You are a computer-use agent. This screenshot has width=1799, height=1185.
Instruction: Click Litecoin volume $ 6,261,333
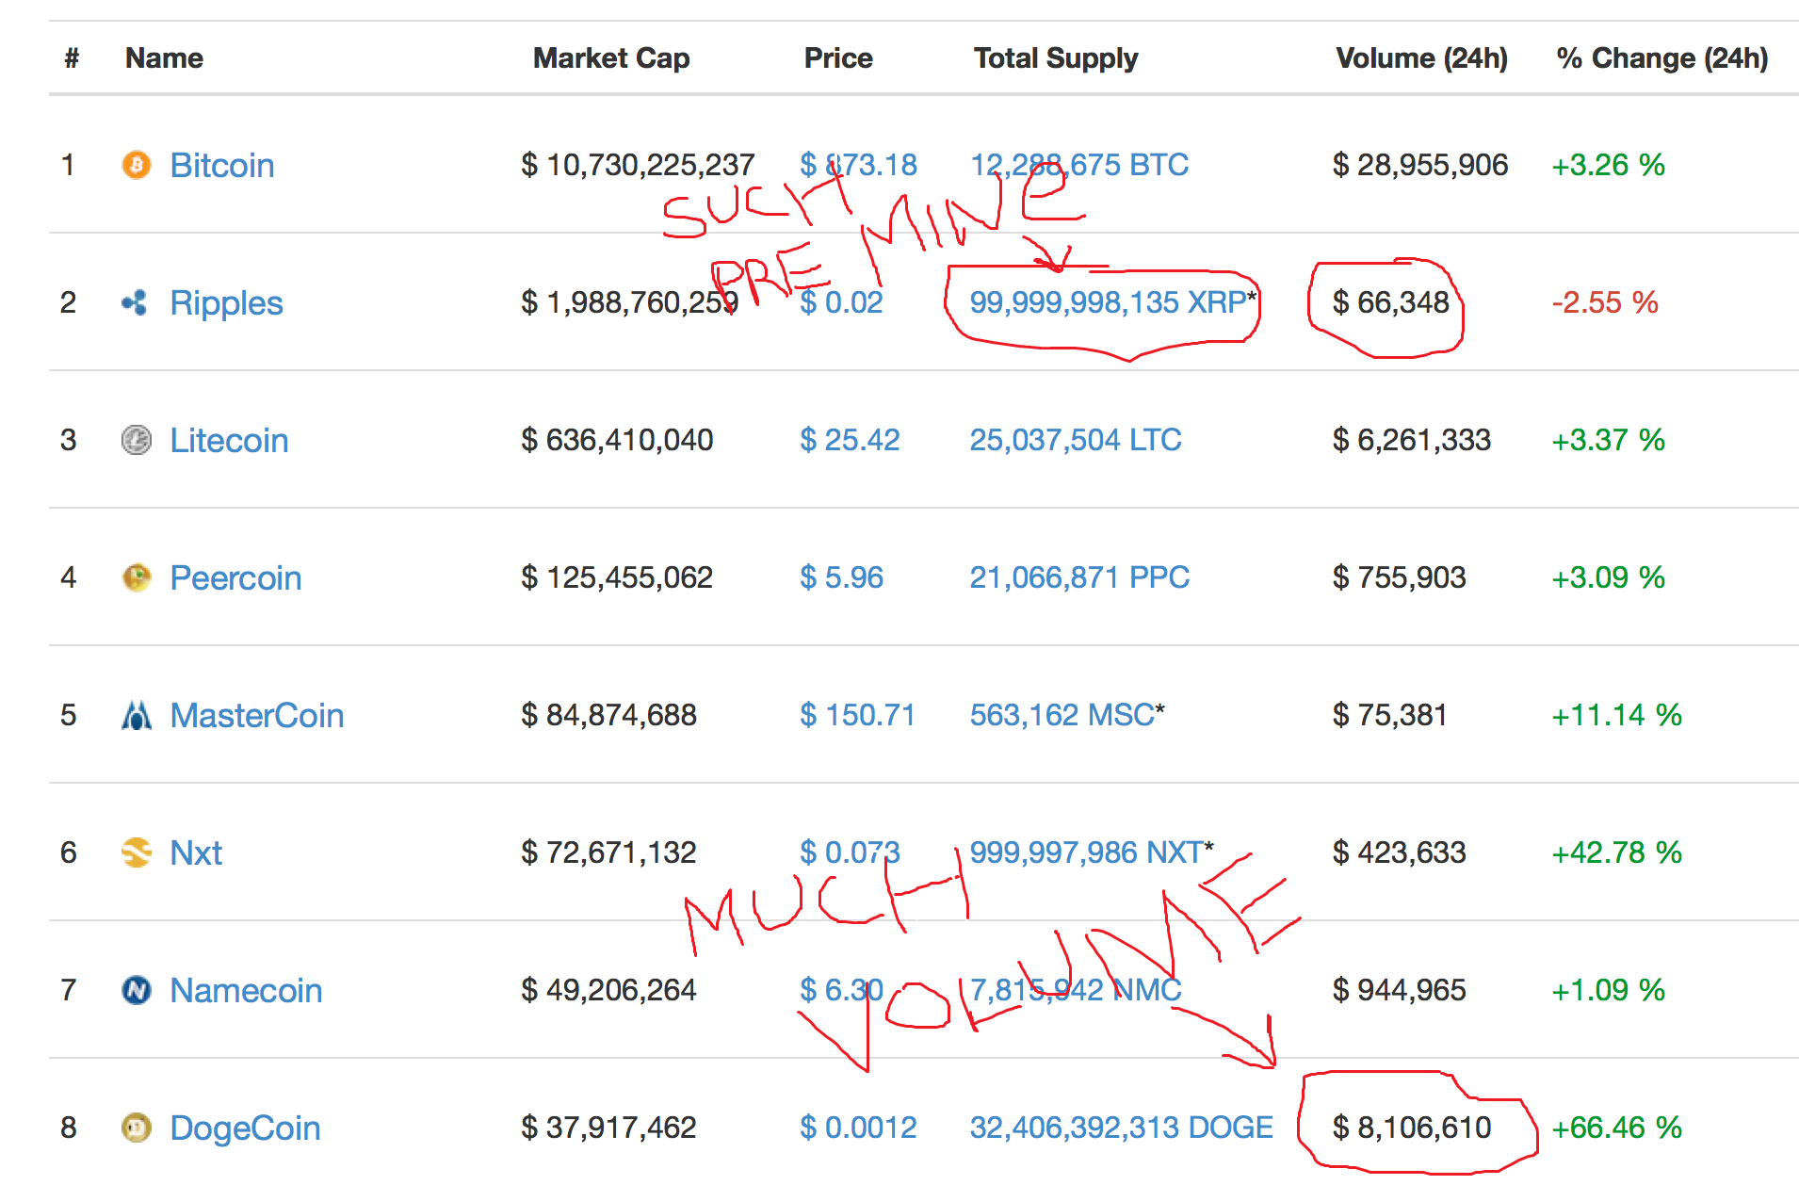click(x=1412, y=440)
